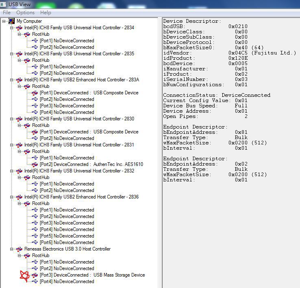Screen dimensions: 300x288
Task: Click the ICH8 Host Controller 2834 icon
Action: 19,28
